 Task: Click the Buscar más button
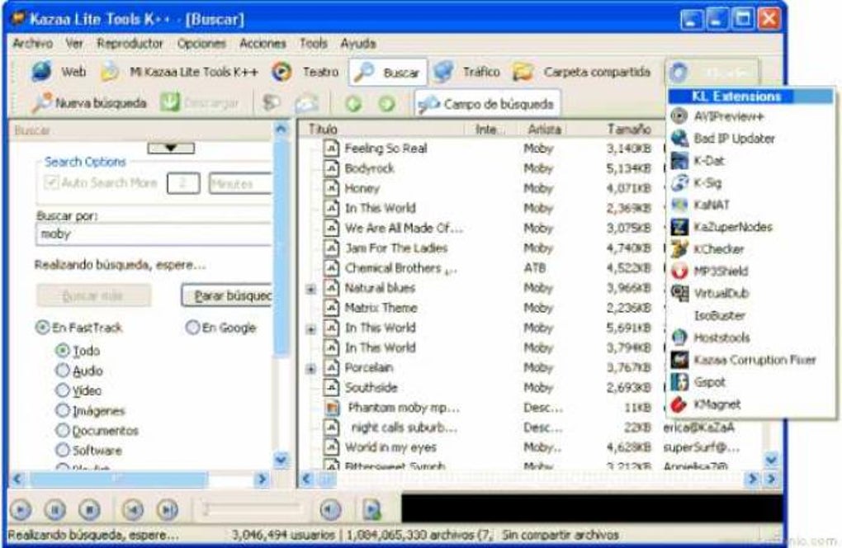point(93,295)
